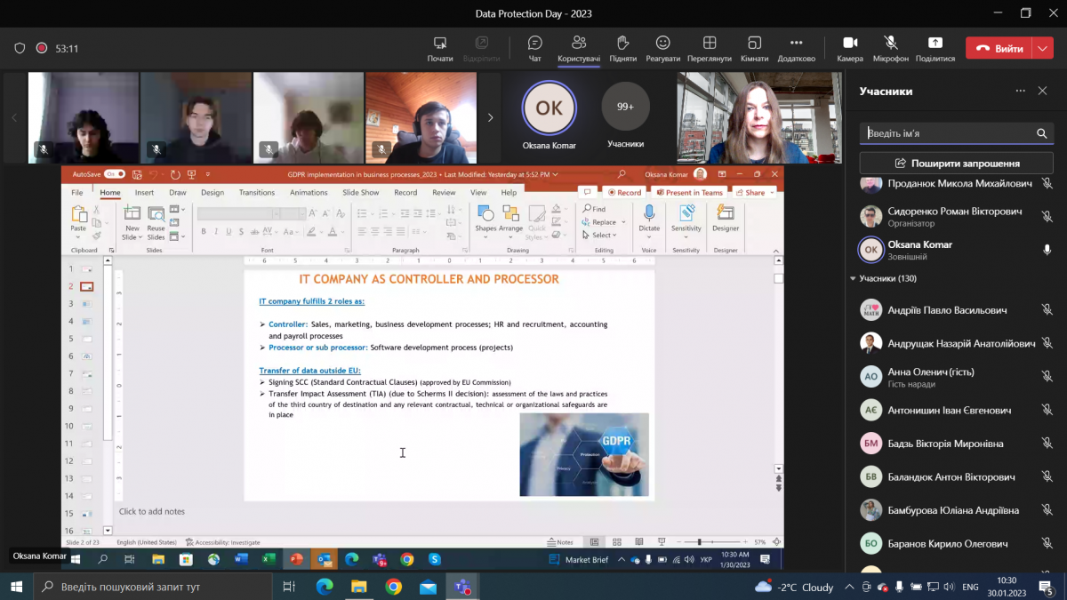Click the Find tool in shared PowerPoint

595,209
